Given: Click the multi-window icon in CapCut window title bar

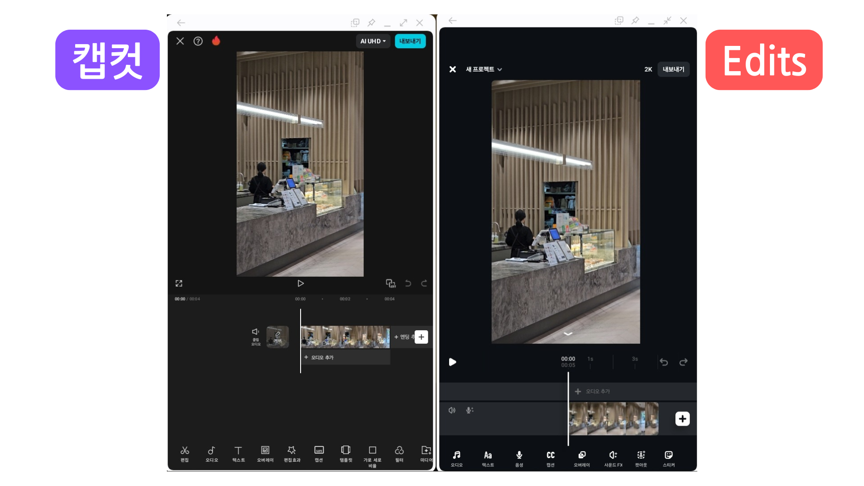Looking at the screenshot, I should 355,22.
